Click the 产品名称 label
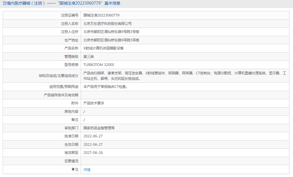Viewport: 293px width, 177px height. (71, 48)
